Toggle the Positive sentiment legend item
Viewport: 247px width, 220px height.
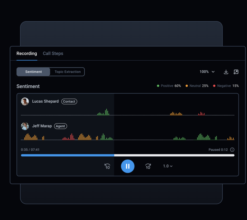tap(168, 86)
